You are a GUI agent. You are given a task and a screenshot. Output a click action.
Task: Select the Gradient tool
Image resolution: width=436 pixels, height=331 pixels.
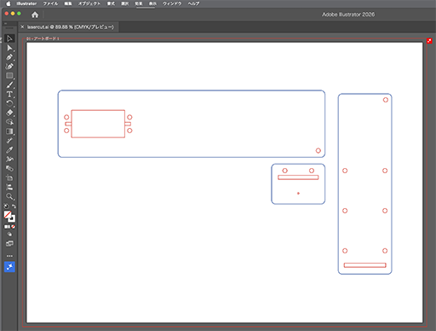point(9,131)
